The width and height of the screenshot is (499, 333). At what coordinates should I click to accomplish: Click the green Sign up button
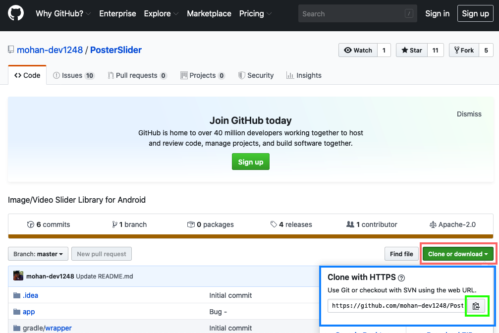tap(250, 162)
